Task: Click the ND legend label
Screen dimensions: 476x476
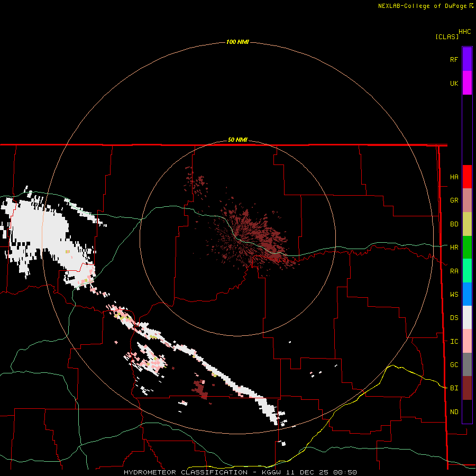Action: click(x=454, y=412)
